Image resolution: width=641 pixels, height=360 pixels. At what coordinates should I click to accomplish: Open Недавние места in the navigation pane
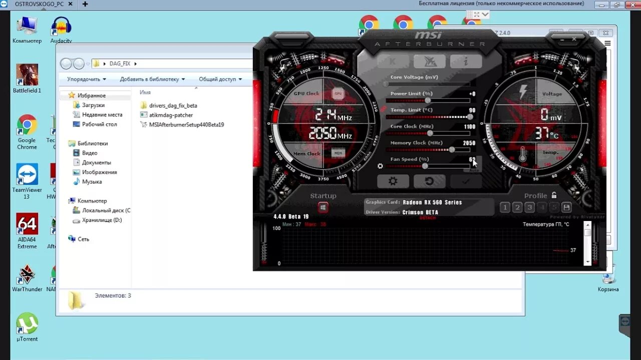(98, 114)
